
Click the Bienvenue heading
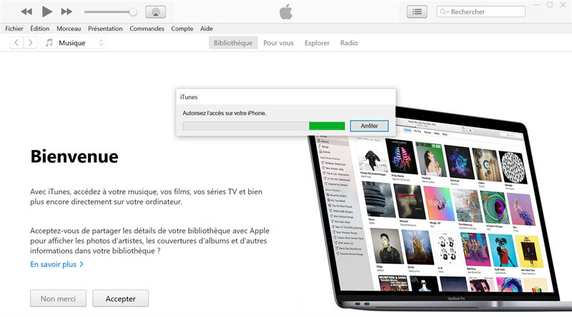click(x=74, y=156)
